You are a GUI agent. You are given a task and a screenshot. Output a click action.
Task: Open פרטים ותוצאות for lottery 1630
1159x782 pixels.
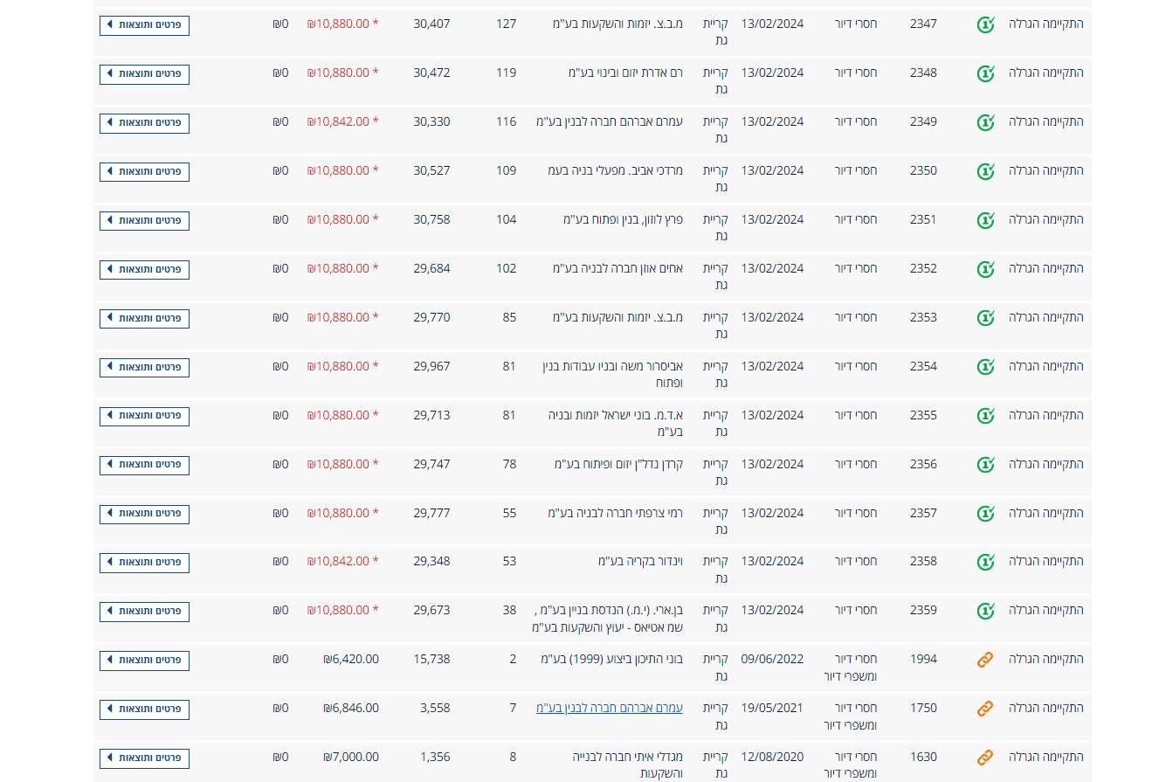pyautogui.click(x=144, y=758)
